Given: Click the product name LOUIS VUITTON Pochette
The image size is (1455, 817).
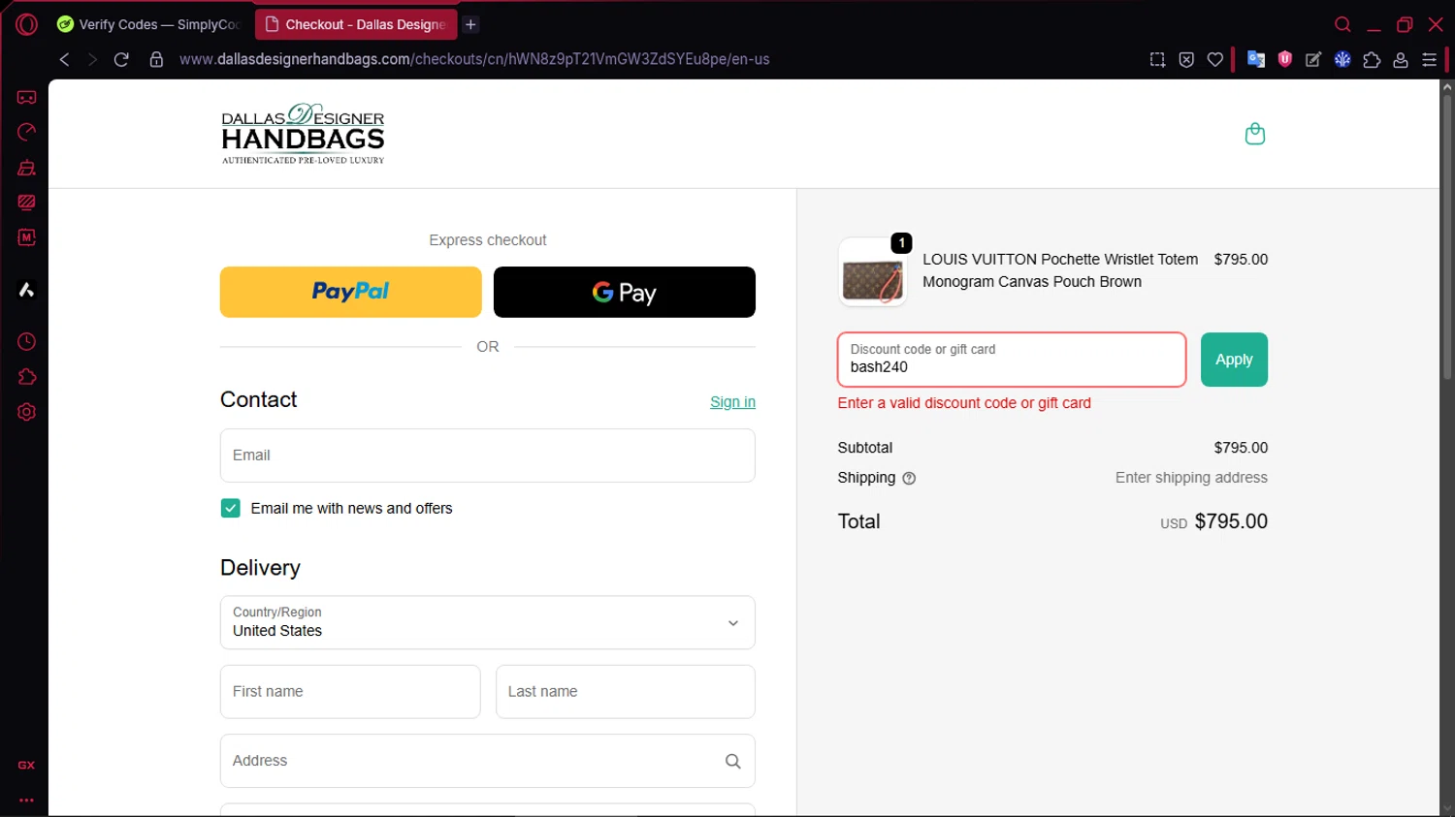Looking at the screenshot, I should 1060,270.
